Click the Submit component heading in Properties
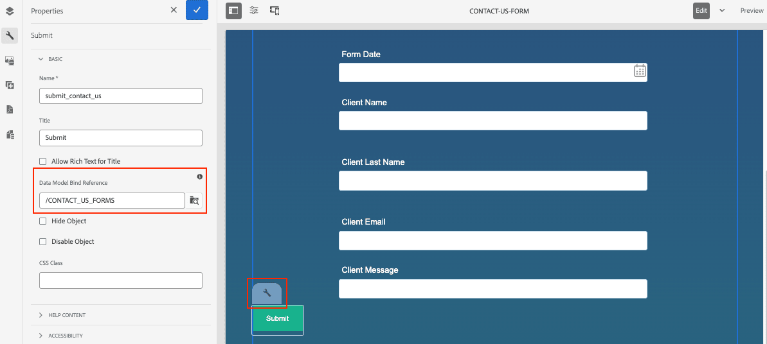The image size is (767, 344). coord(42,35)
